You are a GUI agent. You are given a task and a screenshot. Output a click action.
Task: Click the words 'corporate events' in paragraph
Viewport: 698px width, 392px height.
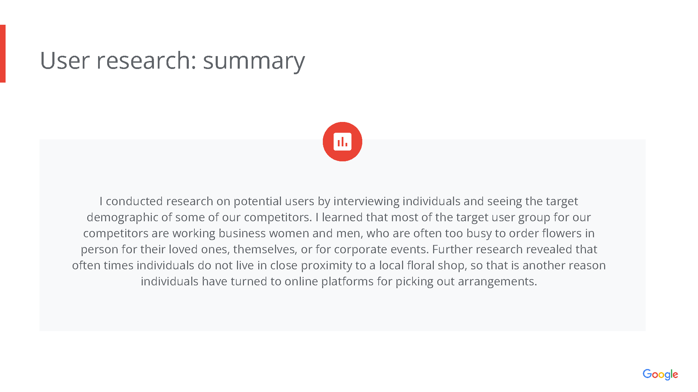(381, 249)
